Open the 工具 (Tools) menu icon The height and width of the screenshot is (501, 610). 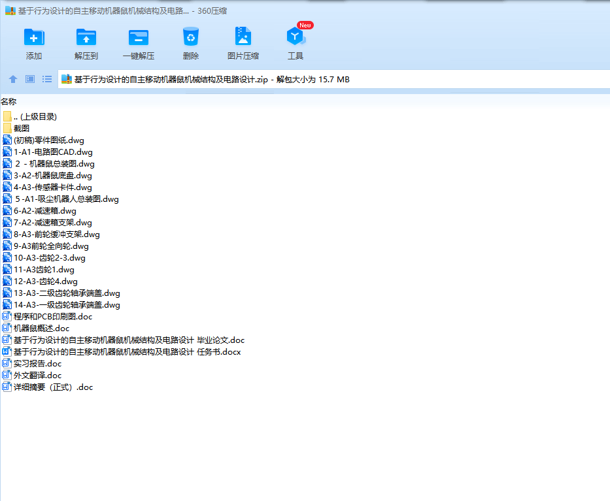pos(296,37)
